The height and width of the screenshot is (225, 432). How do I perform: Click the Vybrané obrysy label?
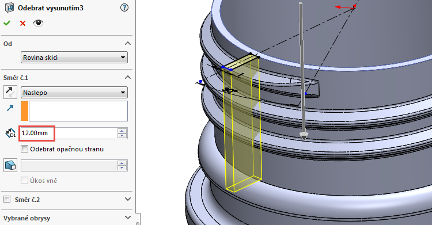pos(26,218)
